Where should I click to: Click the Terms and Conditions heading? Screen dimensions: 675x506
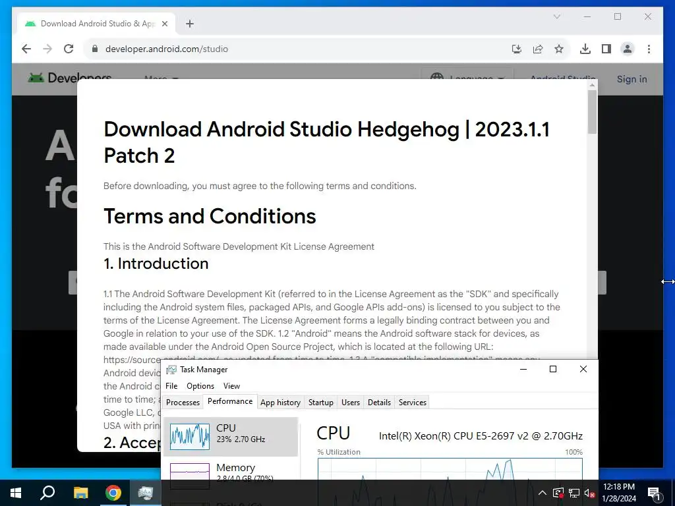[210, 216]
